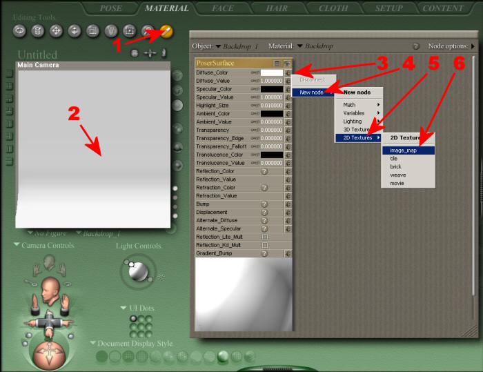483x372 pixels.
Task: Select the yellow eyedropper material tool
Action: [x=166, y=31]
